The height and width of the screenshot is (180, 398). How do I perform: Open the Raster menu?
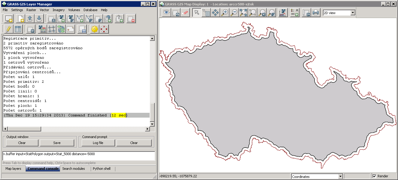pyautogui.click(x=31, y=10)
